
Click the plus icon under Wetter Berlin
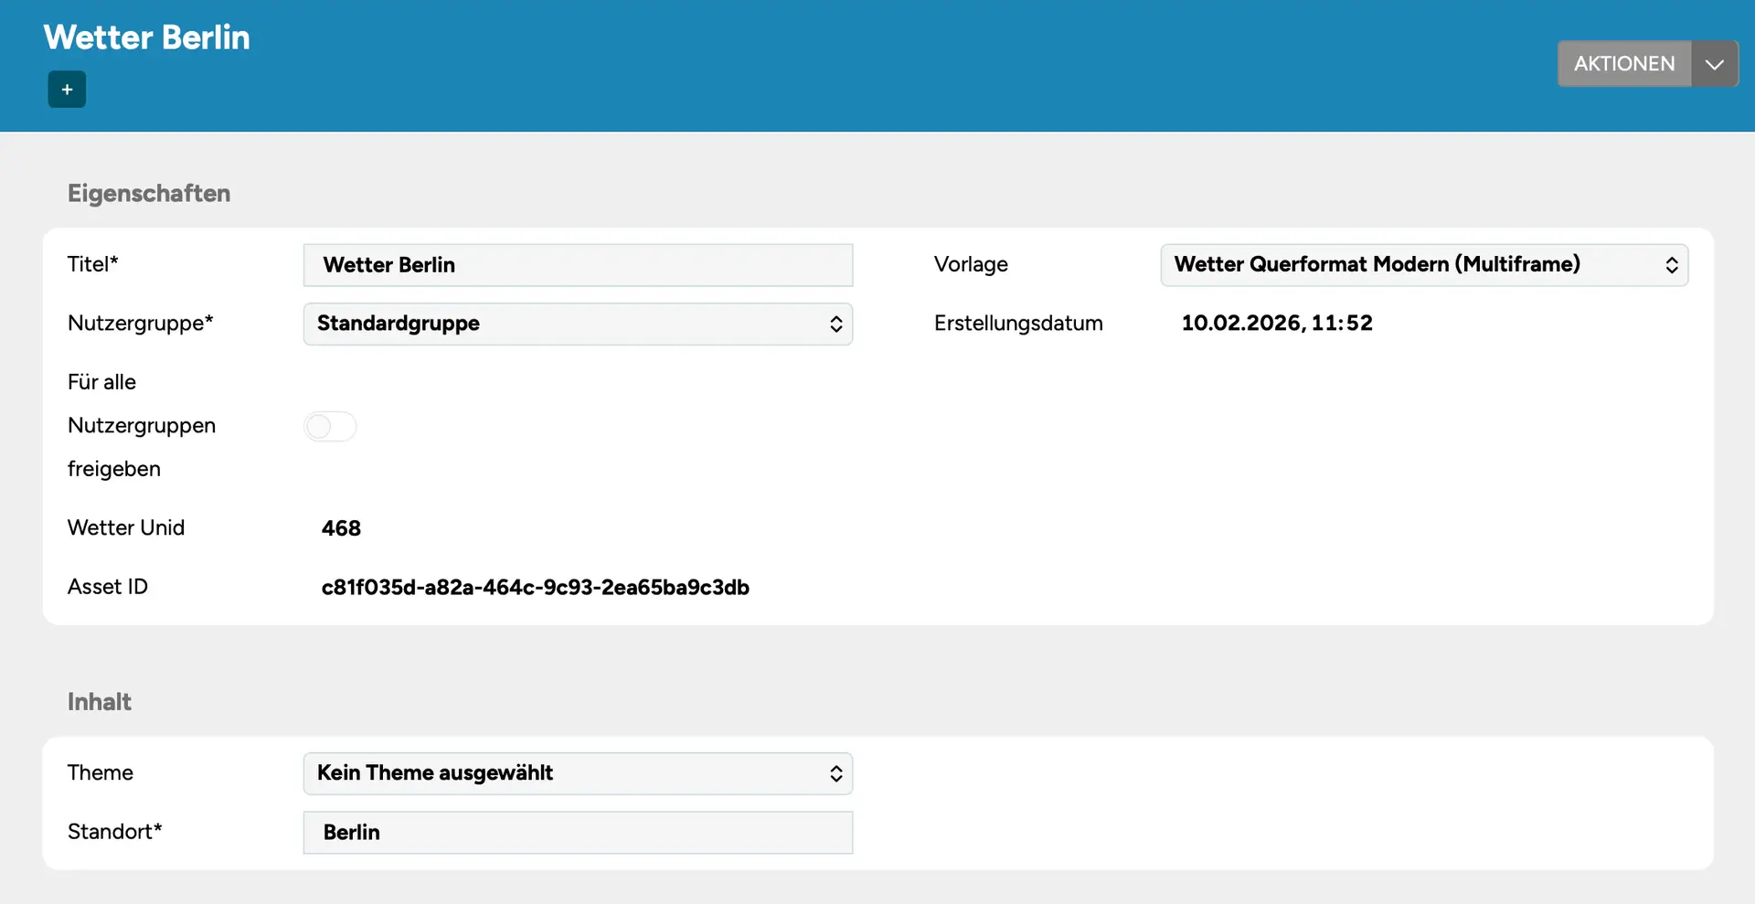pyautogui.click(x=67, y=90)
